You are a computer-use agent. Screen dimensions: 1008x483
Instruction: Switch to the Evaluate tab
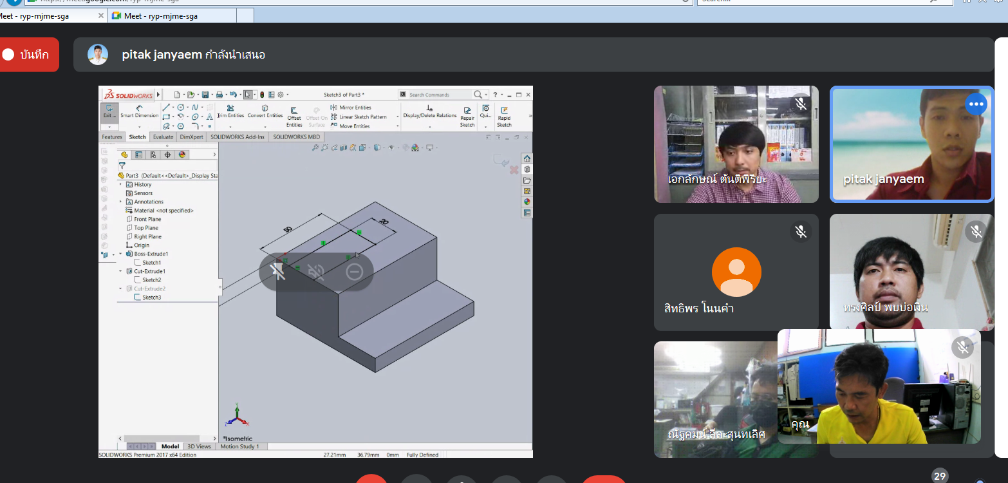tap(163, 137)
